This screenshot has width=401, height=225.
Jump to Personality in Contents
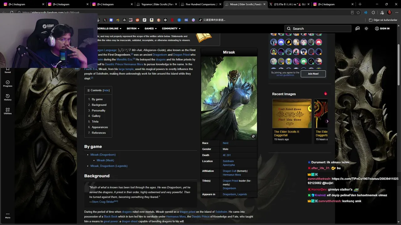(x=98, y=111)
